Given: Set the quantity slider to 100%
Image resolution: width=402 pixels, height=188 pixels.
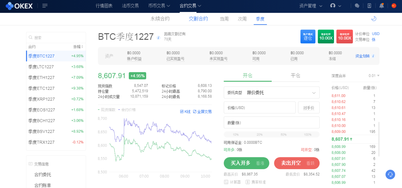Looking at the screenshot, I should click(x=307, y=135).
